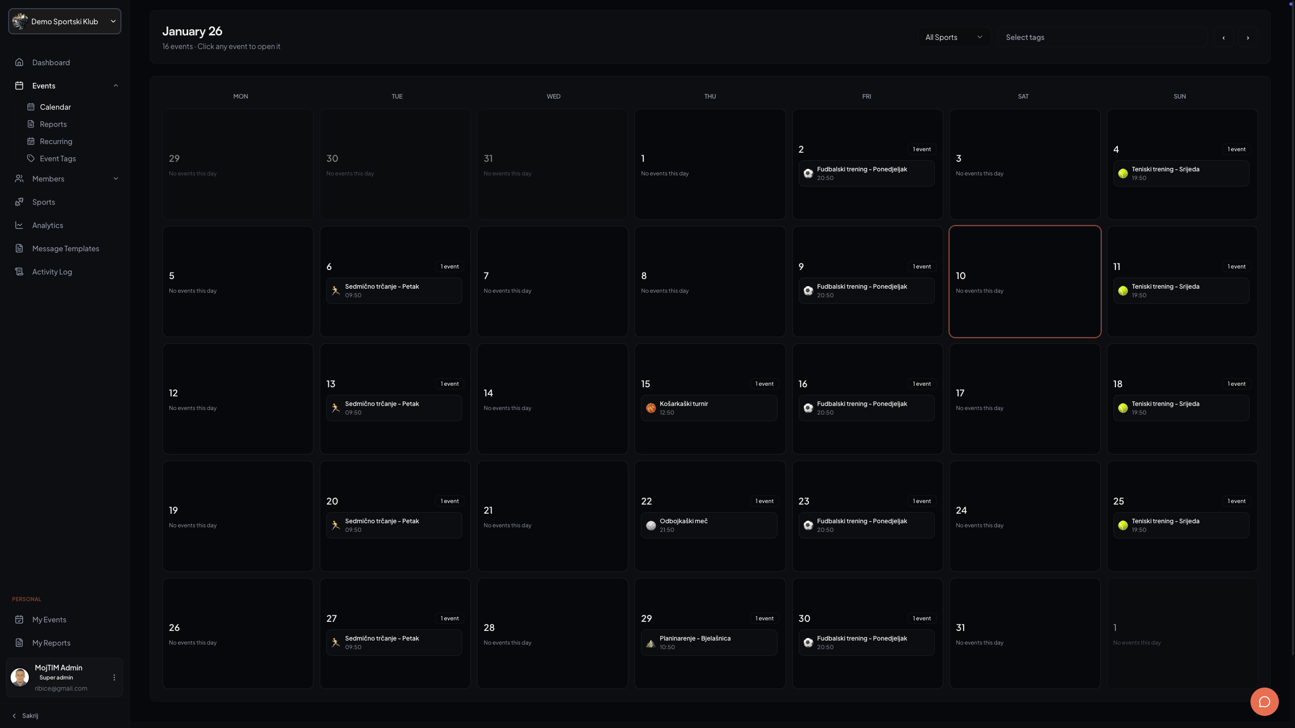Launch the chat support bubble
Image resolution: width=1295 pixels, height=728 pixels.
1265,702
